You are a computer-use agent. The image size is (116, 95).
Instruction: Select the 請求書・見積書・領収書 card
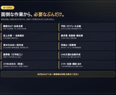coord(87,36)
